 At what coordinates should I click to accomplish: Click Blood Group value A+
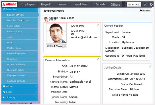71,77
